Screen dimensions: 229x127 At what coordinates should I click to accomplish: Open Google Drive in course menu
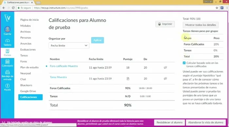point(28,91)
